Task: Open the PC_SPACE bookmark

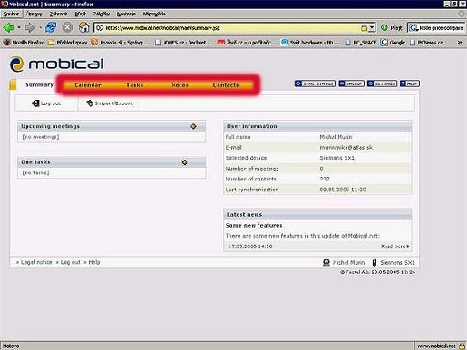Action: (x=360, y=42)
